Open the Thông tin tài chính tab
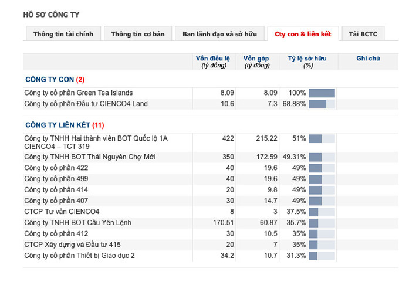 pyautogui.click(x=63, y=33)
